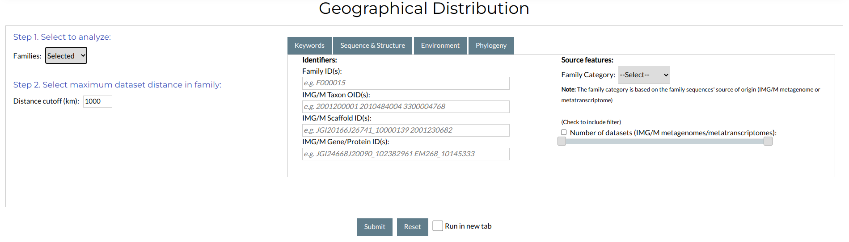Click the left handle of datasets slider
The width and height of the screenshot is (849, 242).
[562, 141]
